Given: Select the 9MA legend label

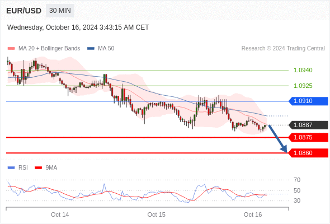Looking at the screenshot, I should 51,168.
